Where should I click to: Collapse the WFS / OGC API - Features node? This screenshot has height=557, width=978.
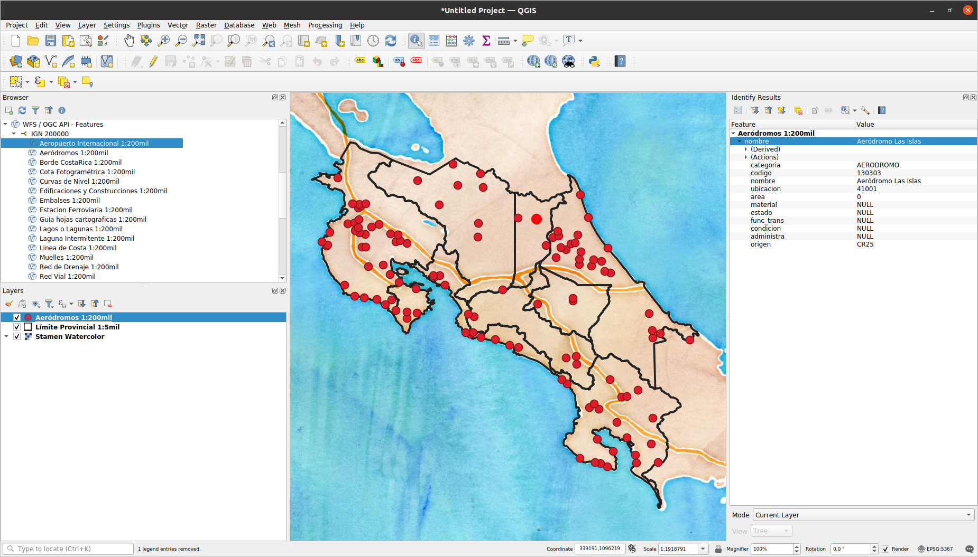click(x=5, y=124)
